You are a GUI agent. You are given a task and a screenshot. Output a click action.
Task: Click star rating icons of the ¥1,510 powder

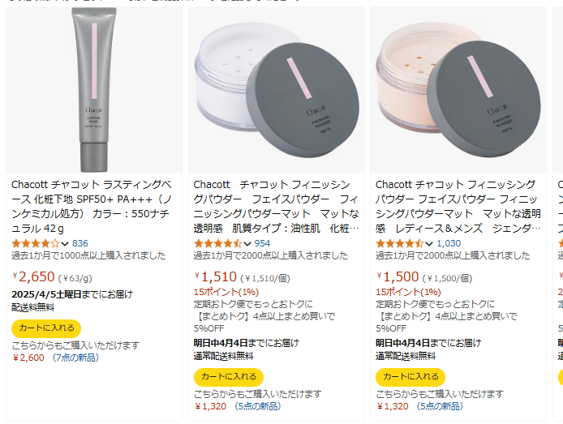tap(217, 243)
